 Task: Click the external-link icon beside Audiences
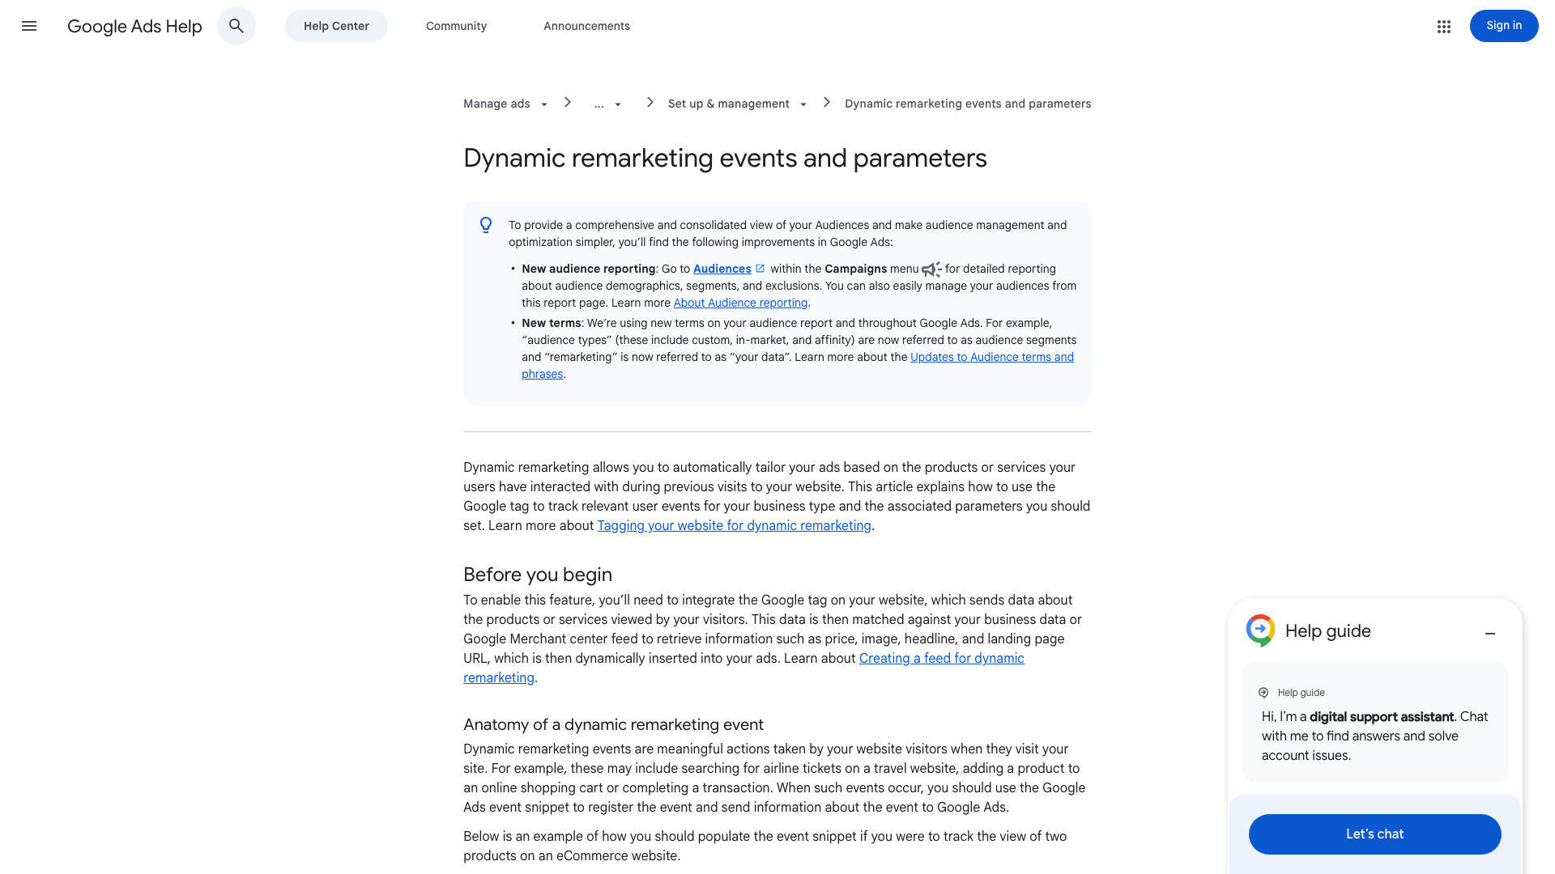(760, 269)
